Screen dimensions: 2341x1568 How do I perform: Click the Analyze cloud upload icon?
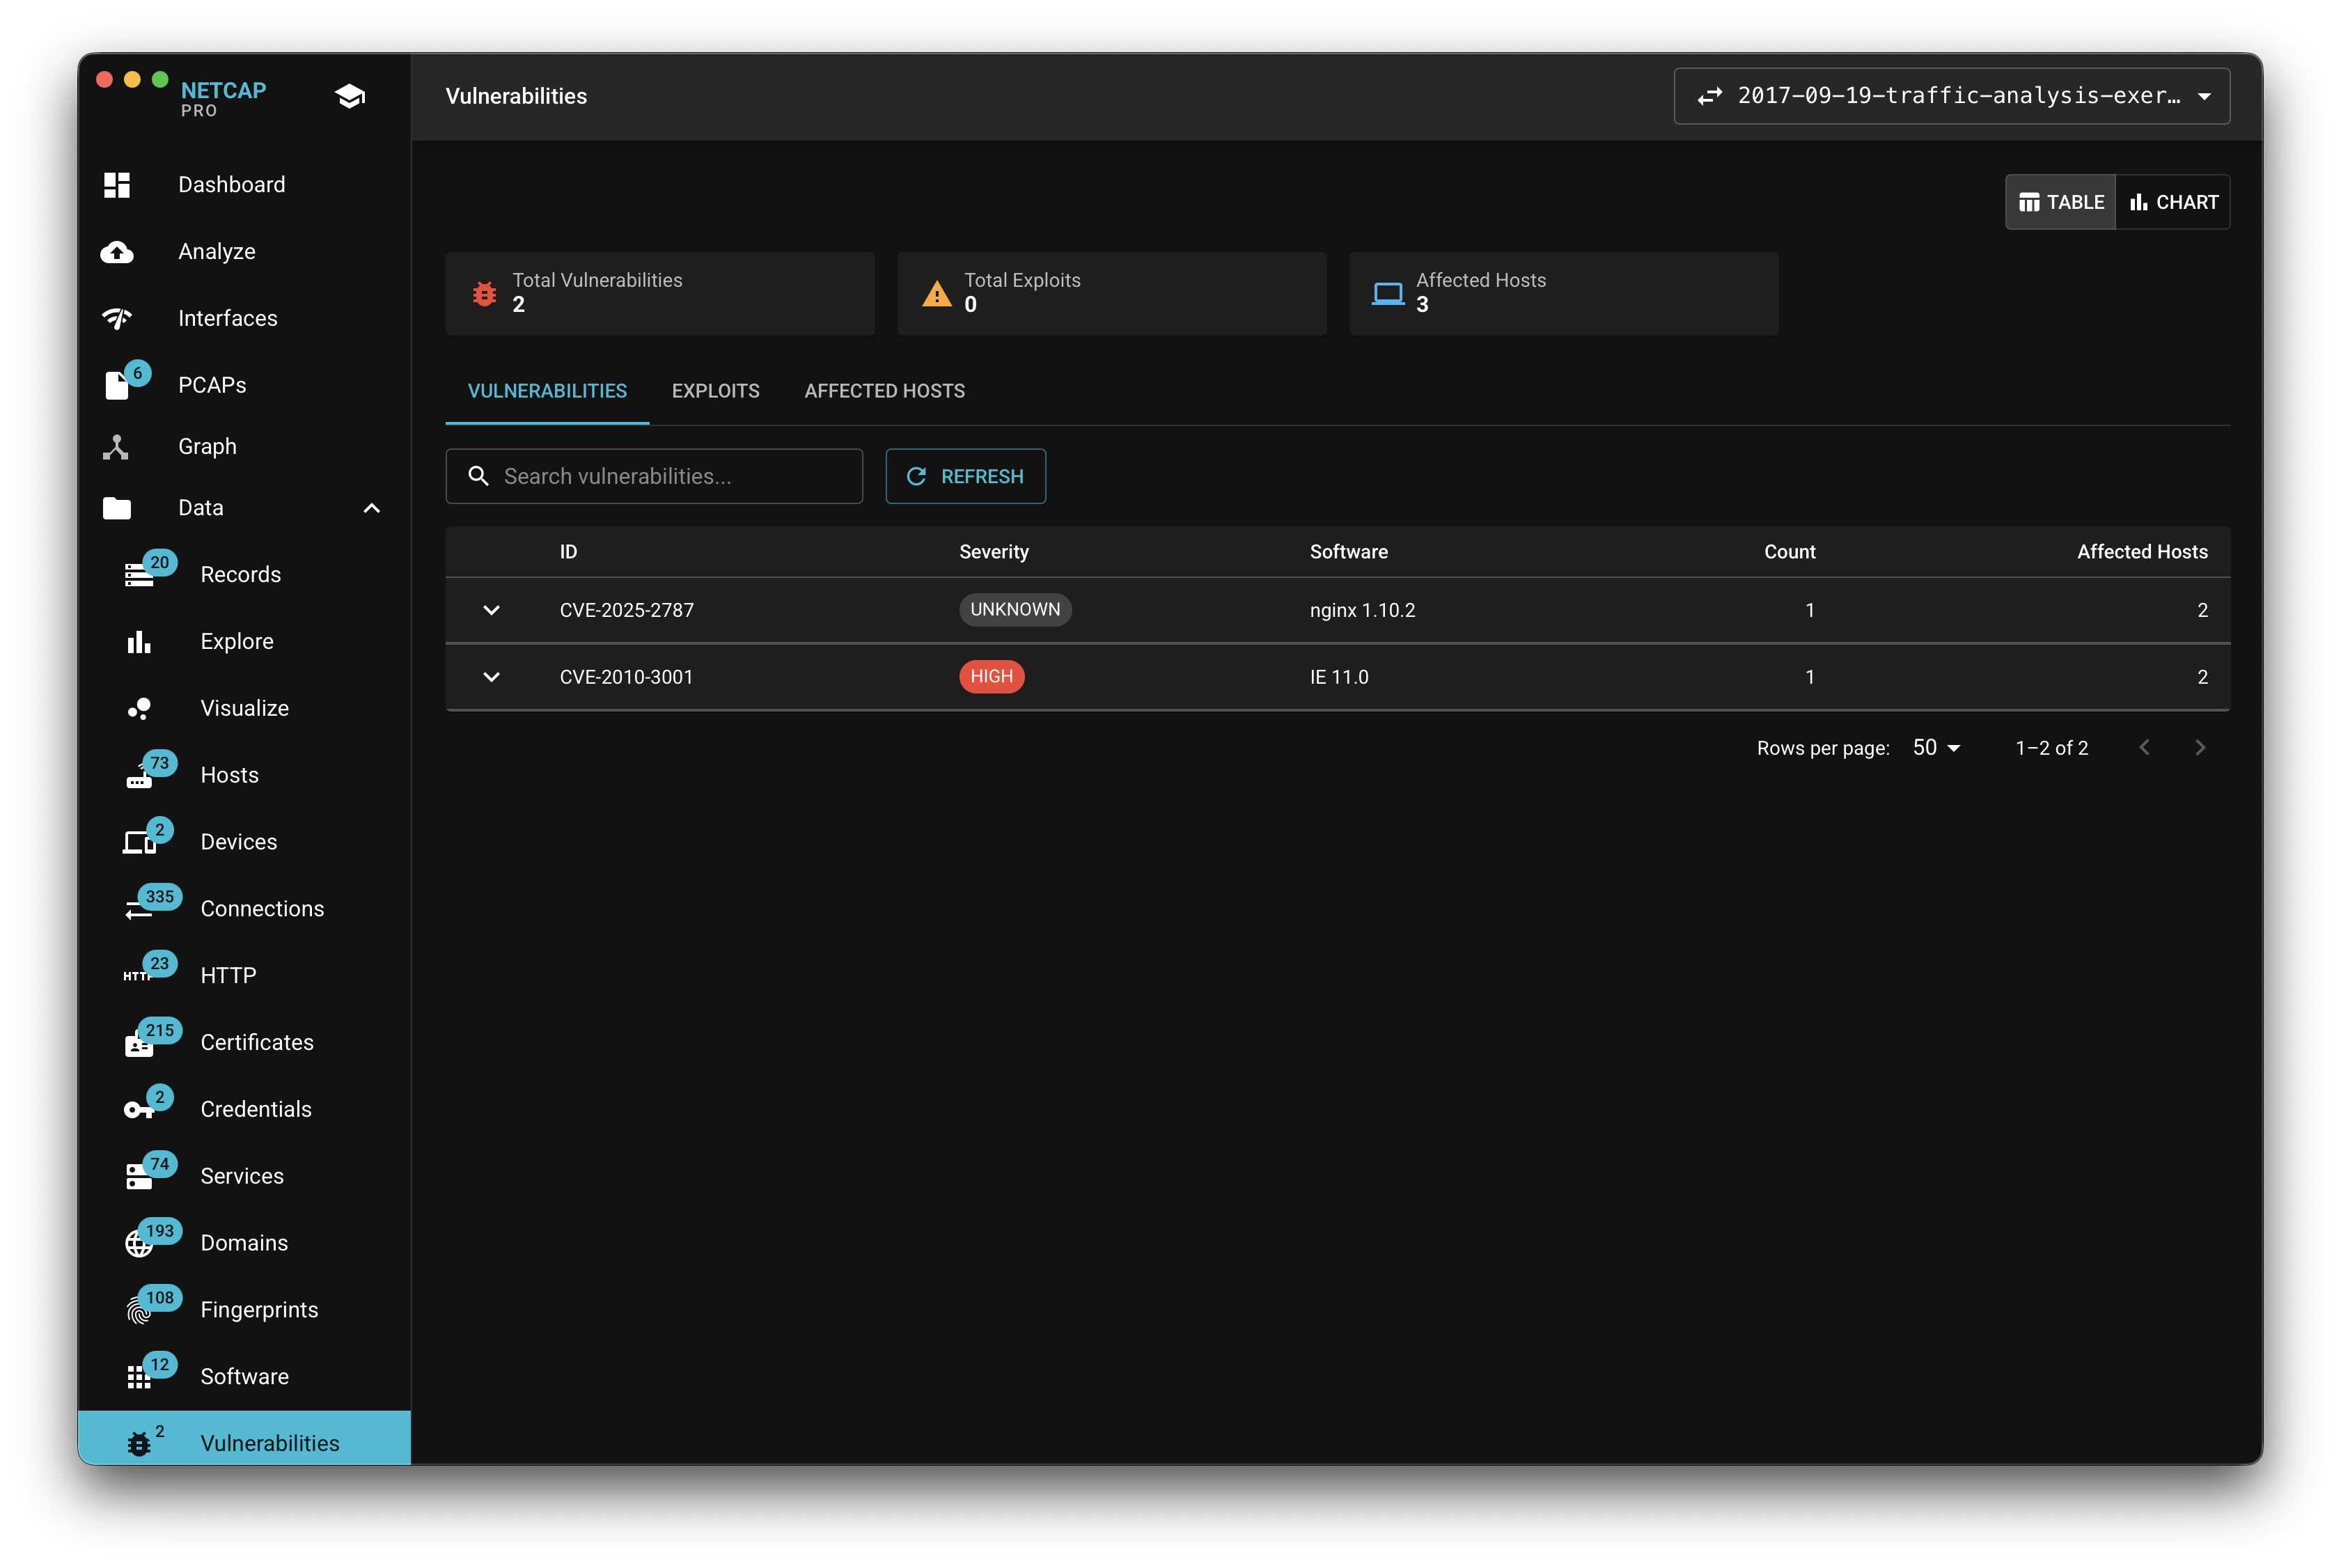(x=117, y=252)
